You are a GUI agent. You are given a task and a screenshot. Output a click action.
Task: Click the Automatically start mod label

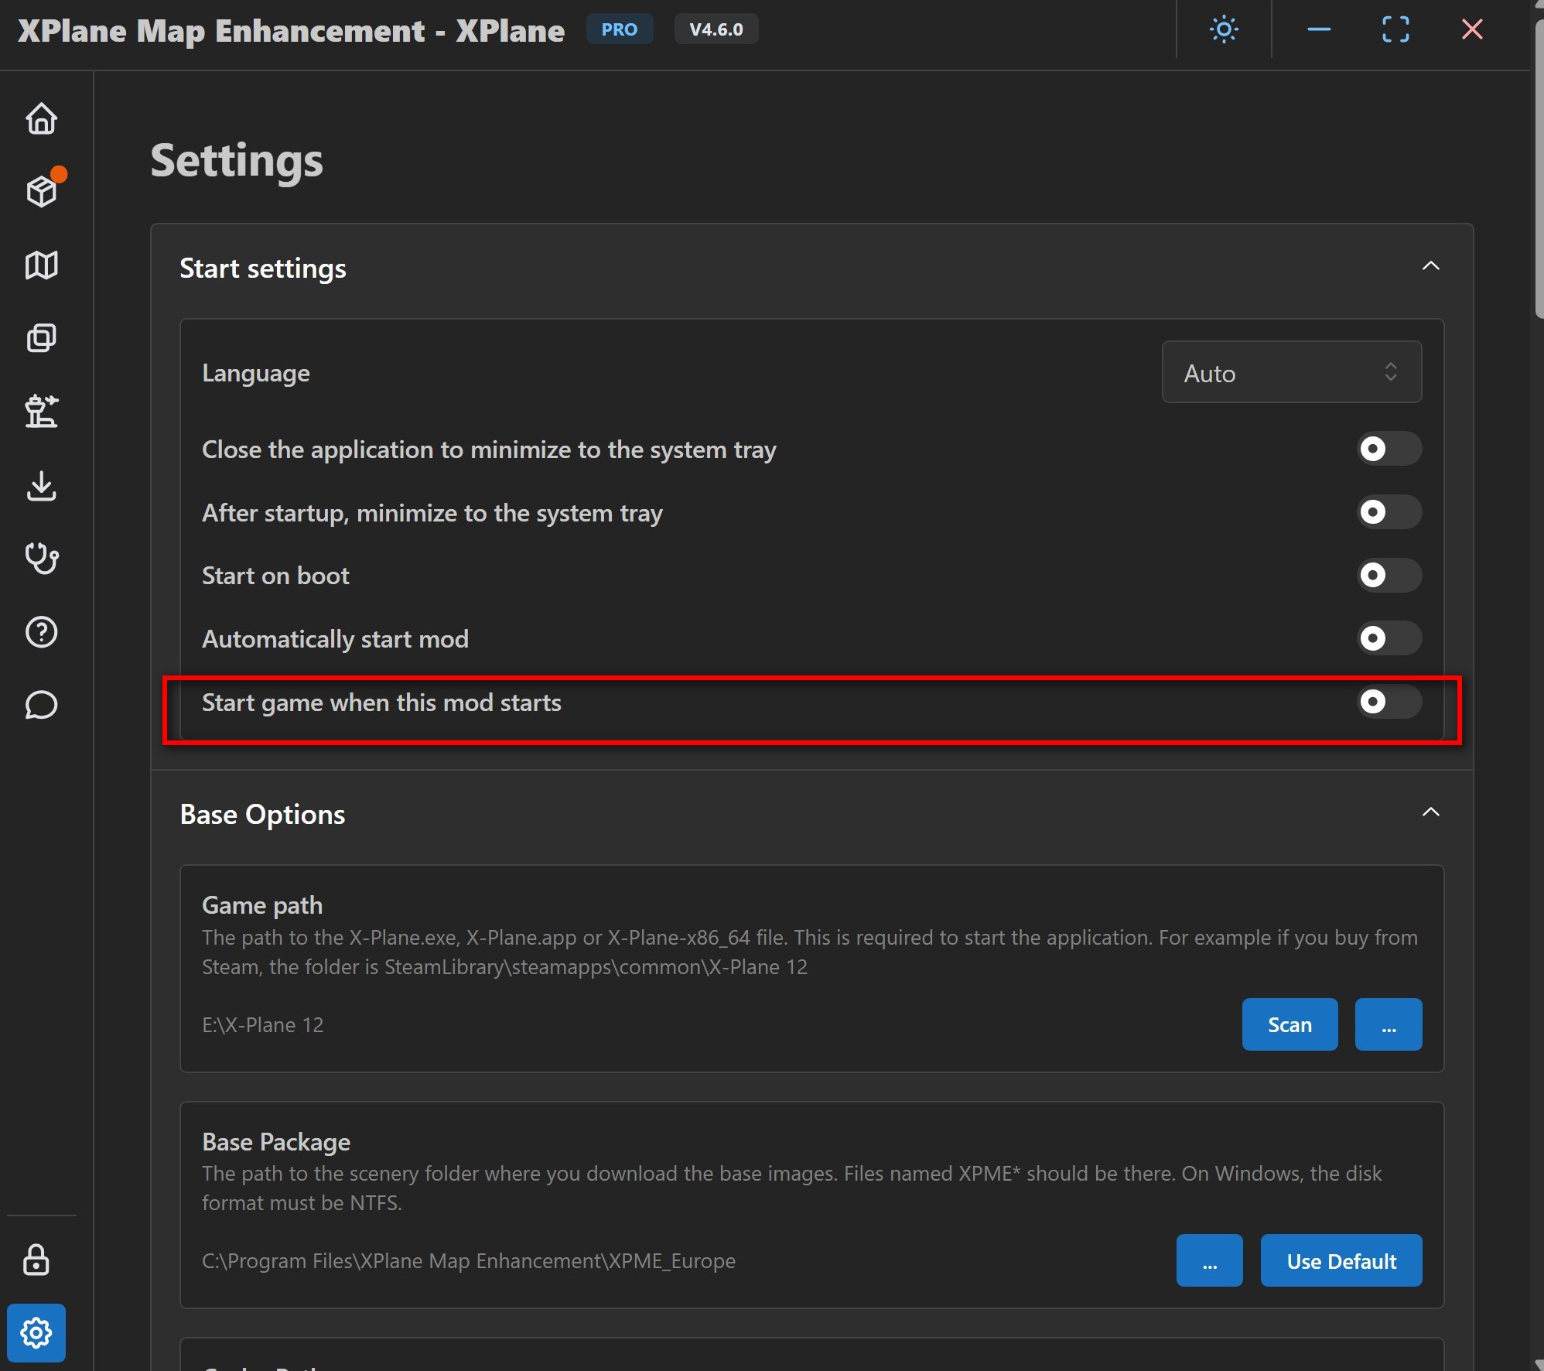(x=335, y=639)
